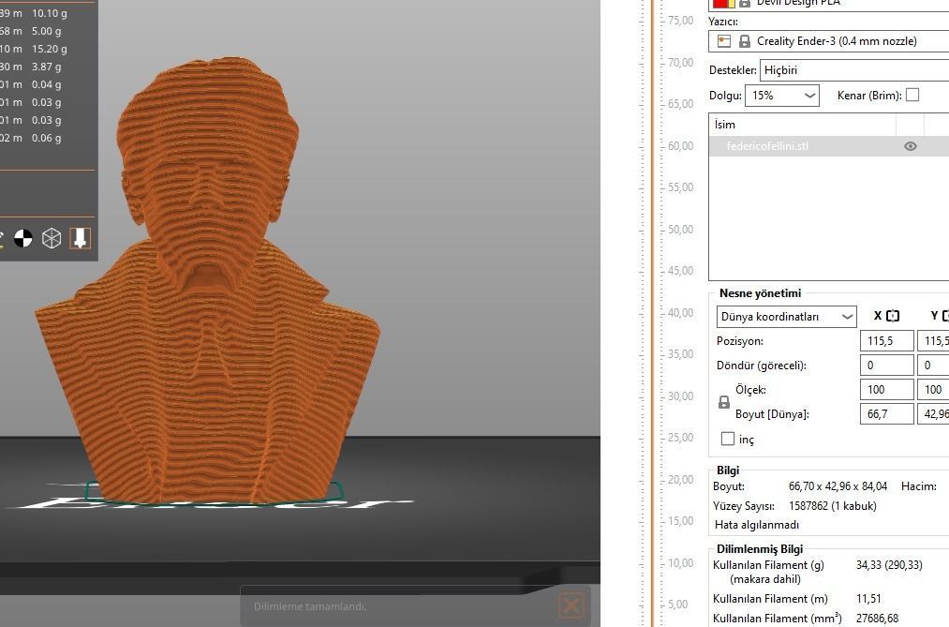949x627 pixels.
Task: Close the 'Dilimleme tamamlandı' notification
Action: click(x=571, y=605)
